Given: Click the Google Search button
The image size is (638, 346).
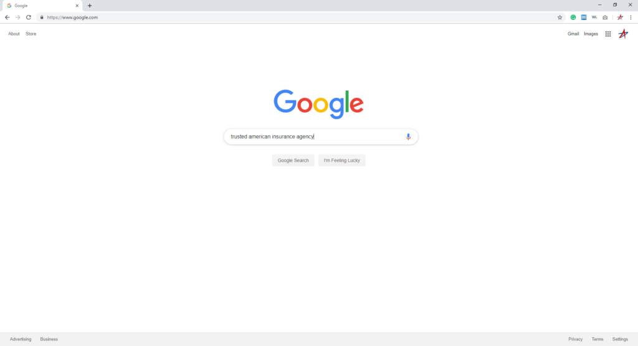Looking at the screenshot, I should pos(293,160).
